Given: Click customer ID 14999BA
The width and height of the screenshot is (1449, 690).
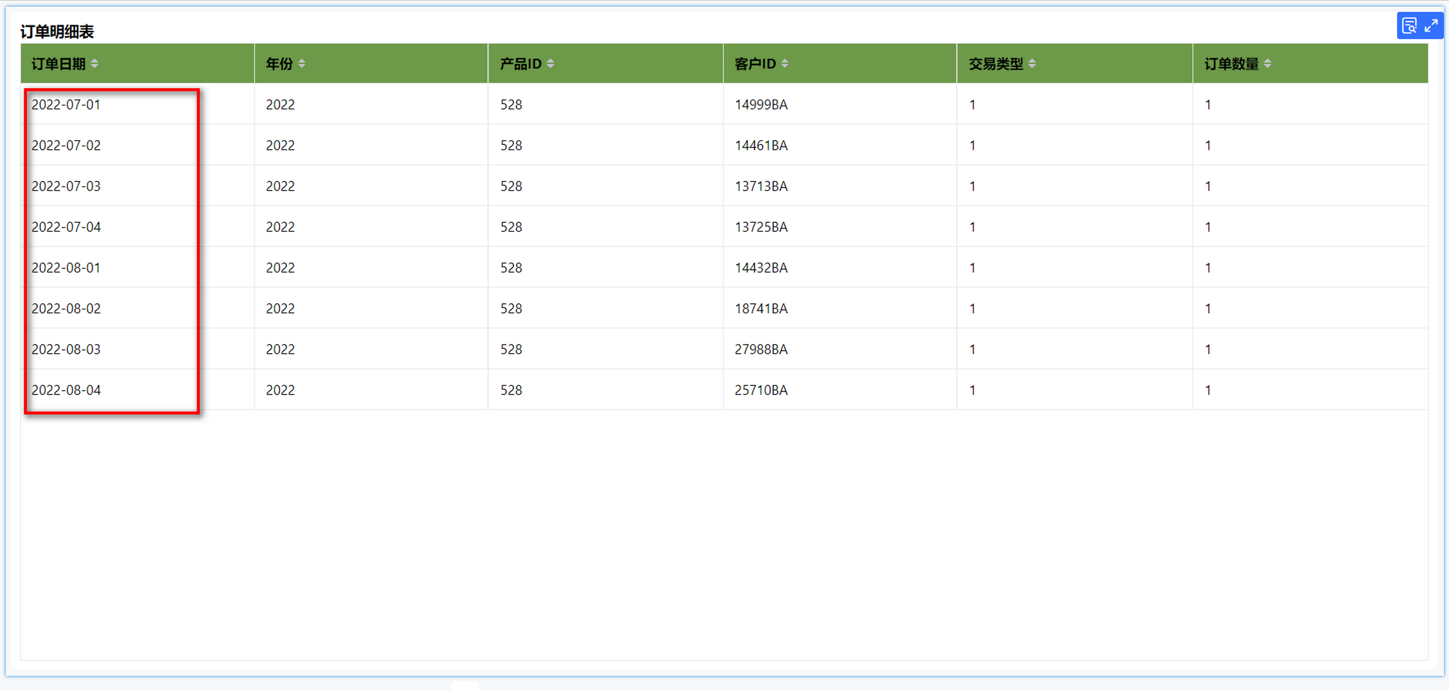Looking at the screenshot, I should (x=761, y=105).
